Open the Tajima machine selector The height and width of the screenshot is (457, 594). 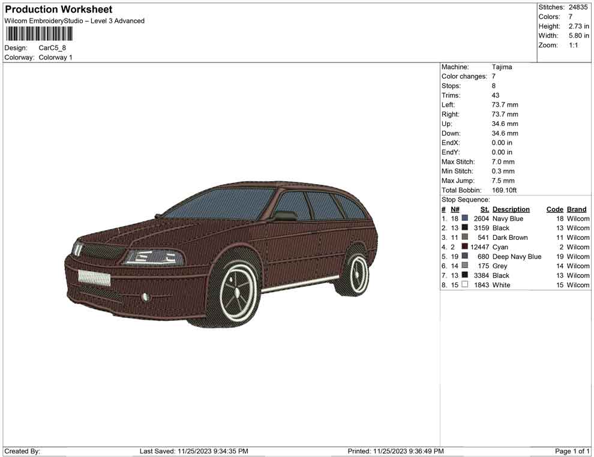(502, 67)
